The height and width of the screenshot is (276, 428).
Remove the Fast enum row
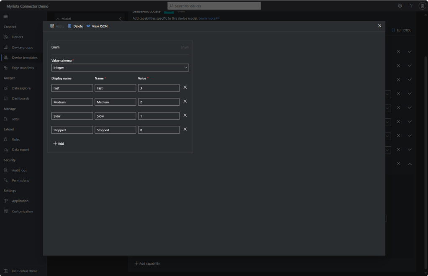coord(185,87)
